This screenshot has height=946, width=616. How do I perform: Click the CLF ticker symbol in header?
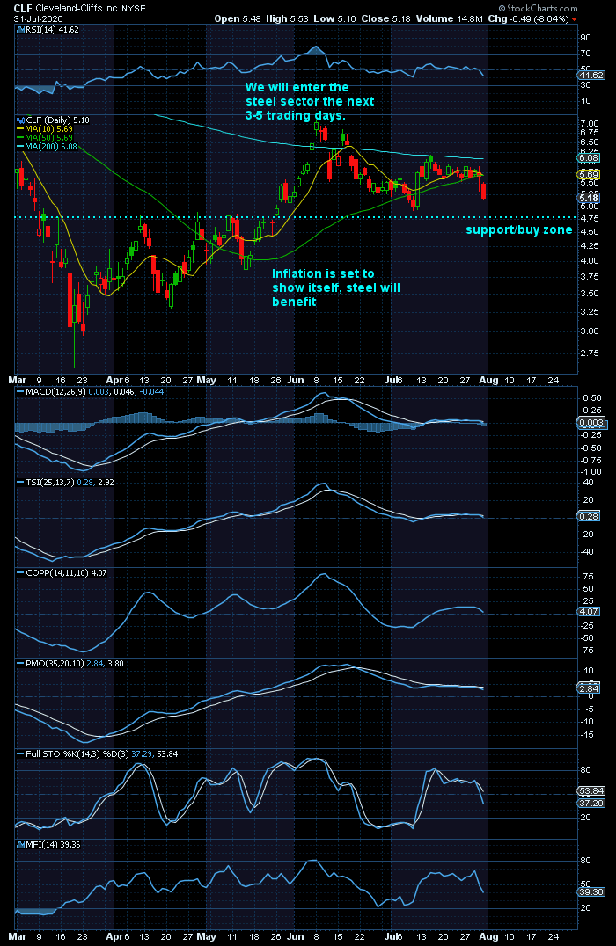click(x=23, y=9)
